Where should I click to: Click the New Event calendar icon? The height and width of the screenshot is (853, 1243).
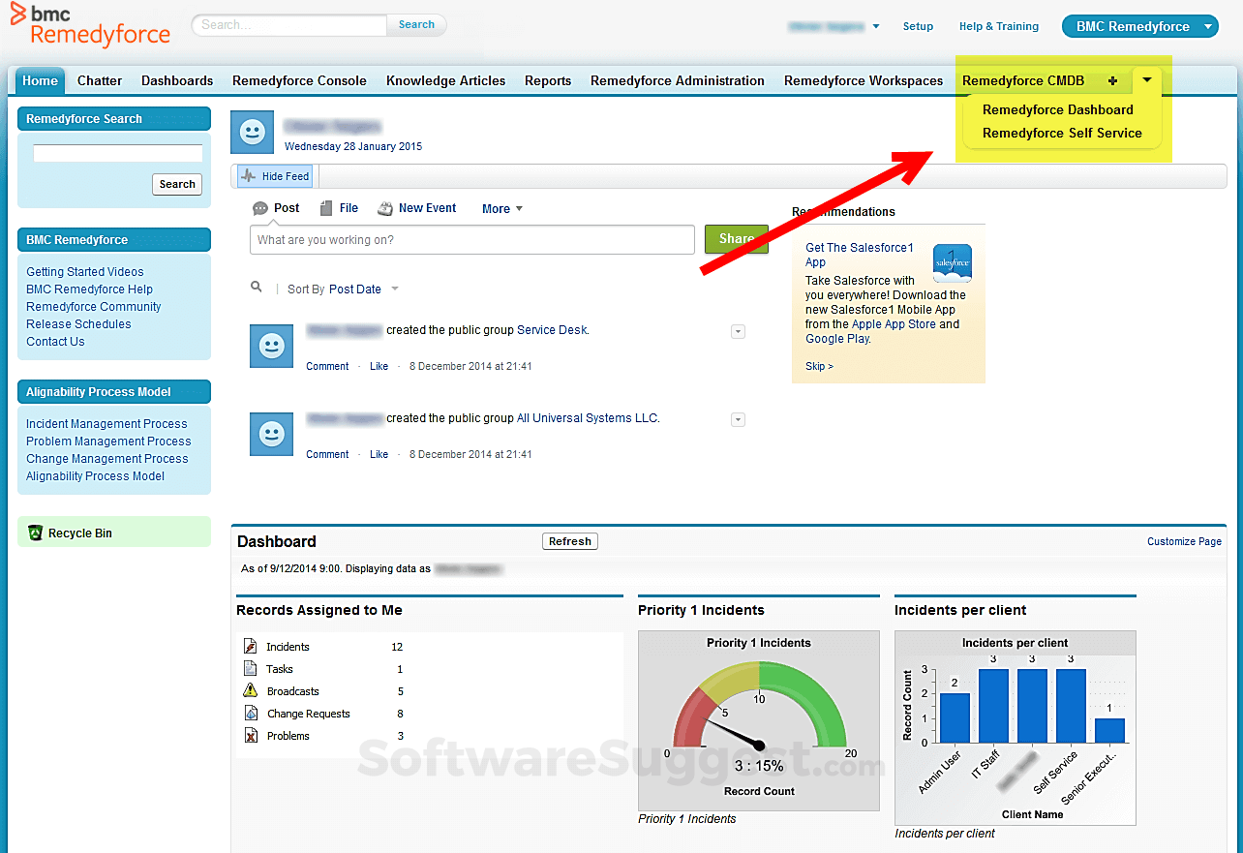point(385,208)
